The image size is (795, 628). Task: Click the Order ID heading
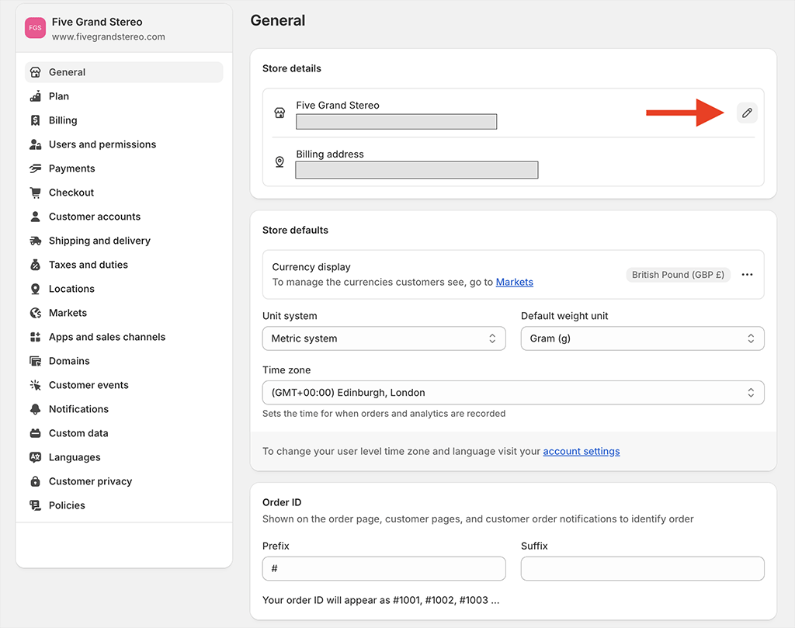(x=282, y=502)
